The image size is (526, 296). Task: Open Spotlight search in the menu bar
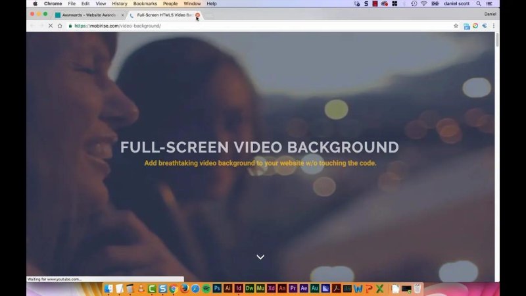click(x=479, y=4)
